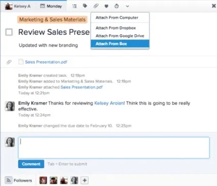217x186 pixels.
Task: Change the Monday due date
Action: pyautogui.click(x=51, y=6)
